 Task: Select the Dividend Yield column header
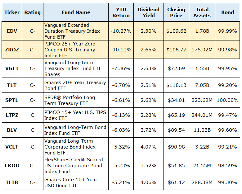coord(148,12)
